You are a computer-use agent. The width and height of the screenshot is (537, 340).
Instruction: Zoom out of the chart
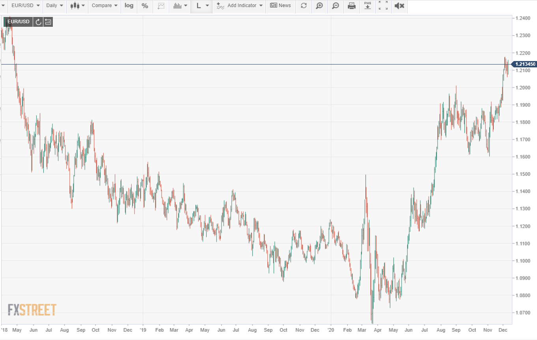(336, 6)
